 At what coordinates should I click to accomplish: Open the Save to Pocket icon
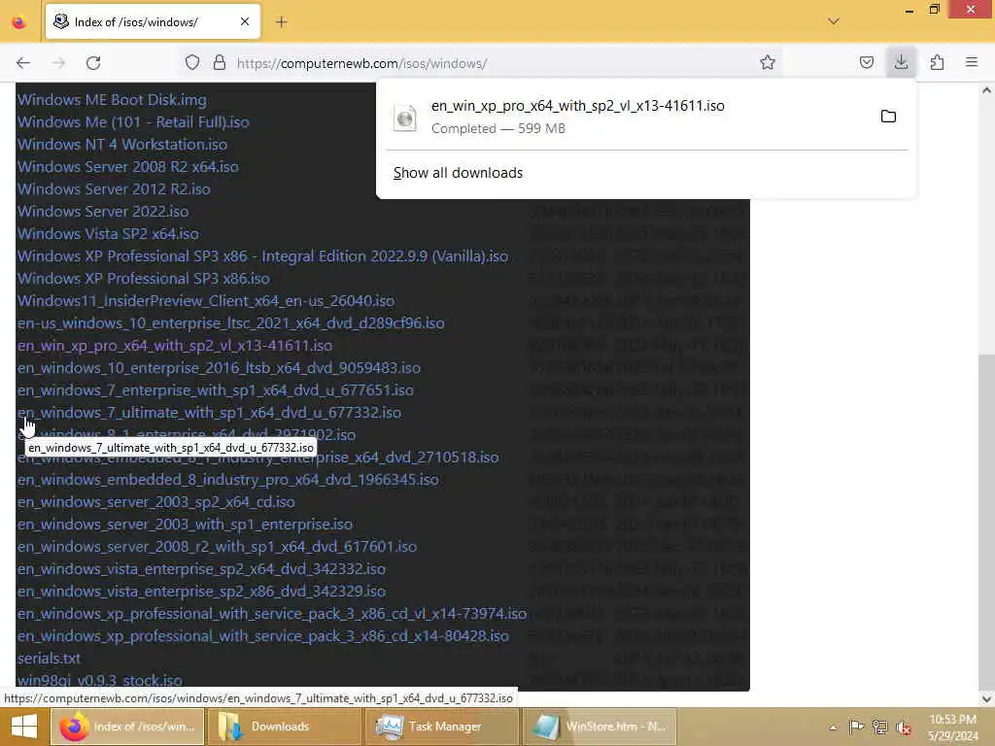coord(866,63)
